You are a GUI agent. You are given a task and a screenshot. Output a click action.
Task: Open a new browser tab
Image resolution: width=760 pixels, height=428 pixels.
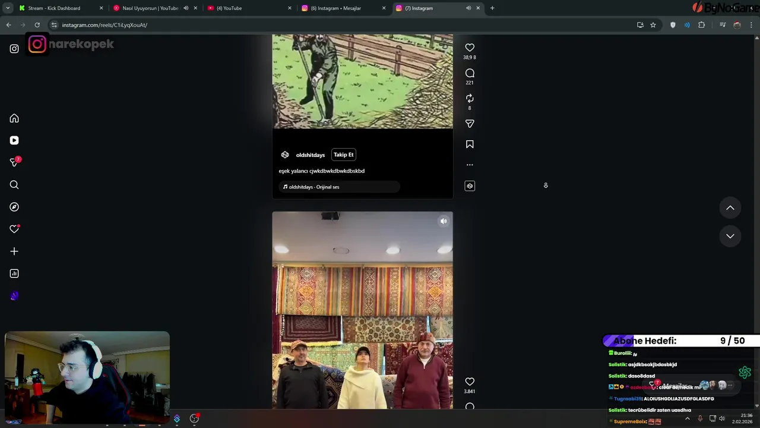coord(492,8)
